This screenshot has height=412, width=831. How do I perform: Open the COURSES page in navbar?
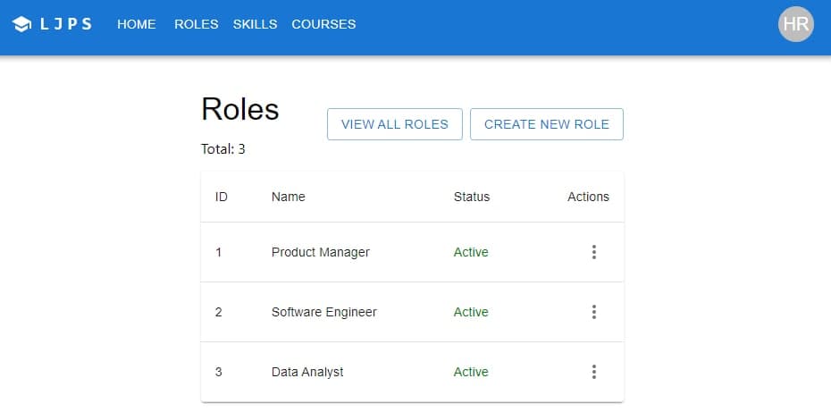(323, 24)
